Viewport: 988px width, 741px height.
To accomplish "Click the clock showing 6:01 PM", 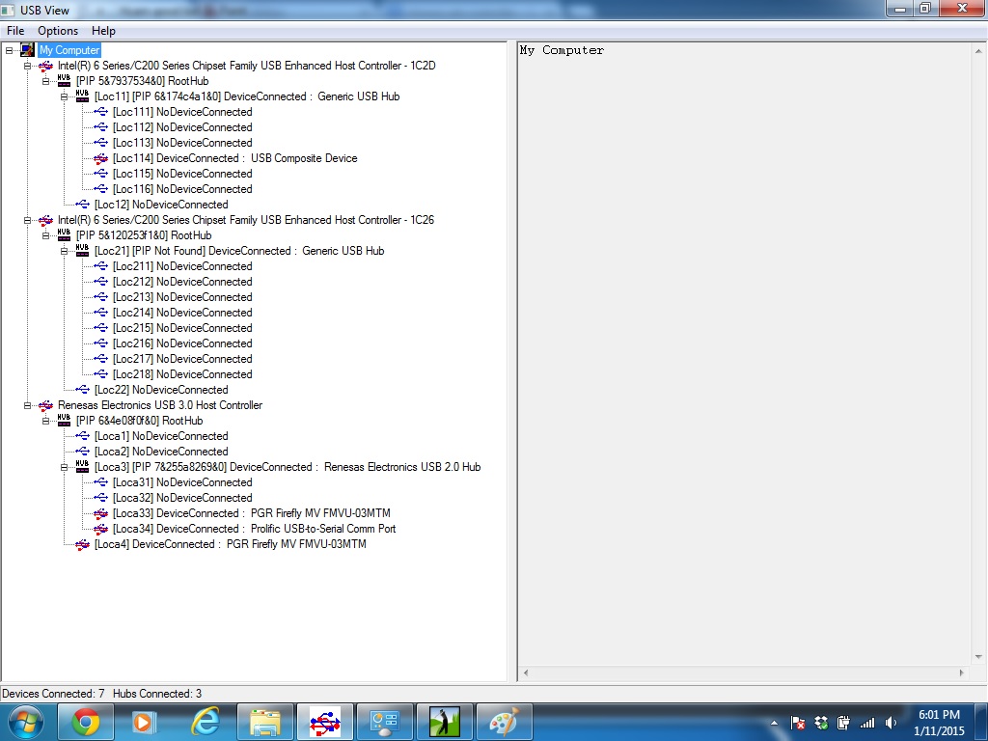I will 939,715.
